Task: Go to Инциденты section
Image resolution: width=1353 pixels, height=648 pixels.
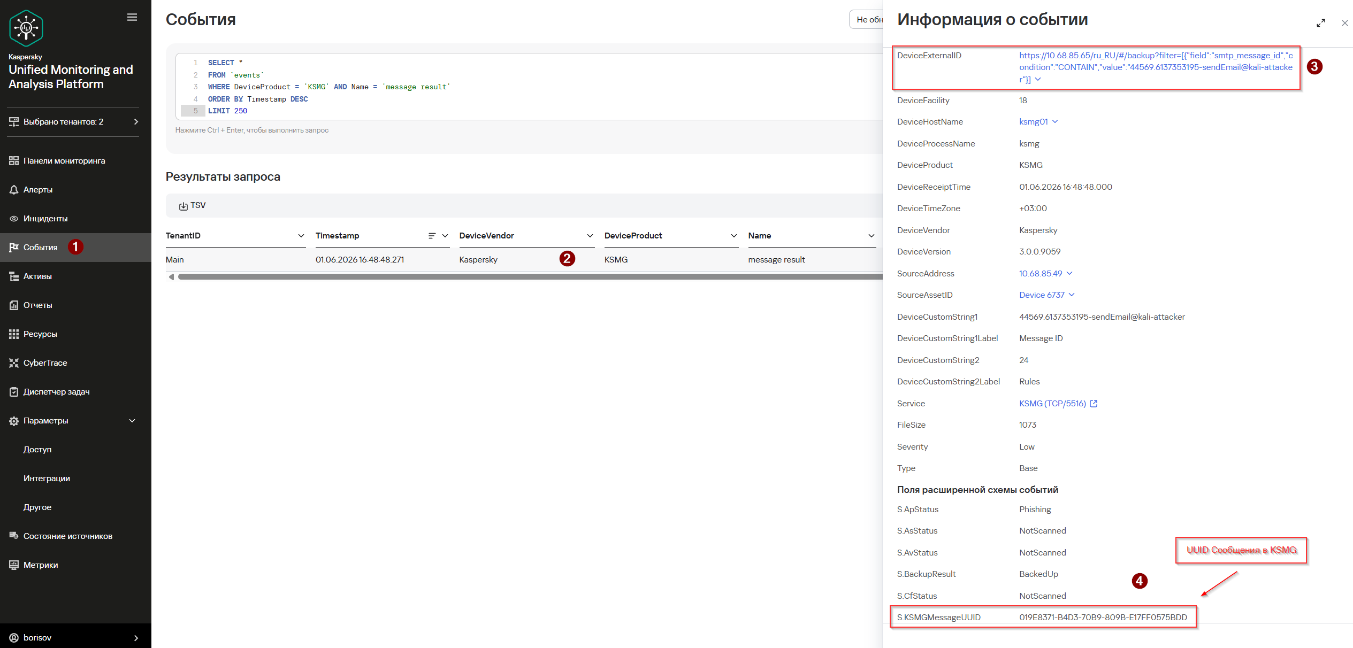Action: (45, 219)
